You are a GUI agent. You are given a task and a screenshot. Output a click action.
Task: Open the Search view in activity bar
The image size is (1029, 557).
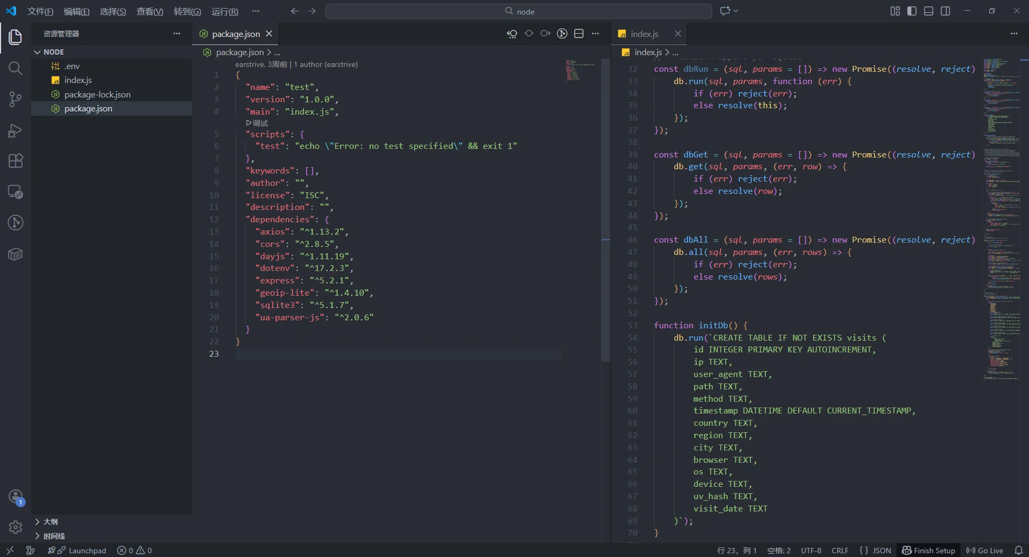[16, 68]
